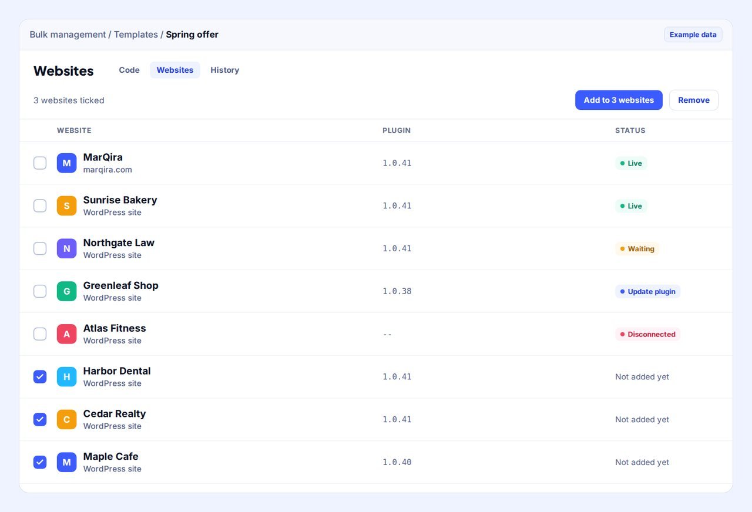The width and height of the screenshot is (752, 512).
Task: Uncheck the Cedar Realty checkbox
Action: pos(40,420)
